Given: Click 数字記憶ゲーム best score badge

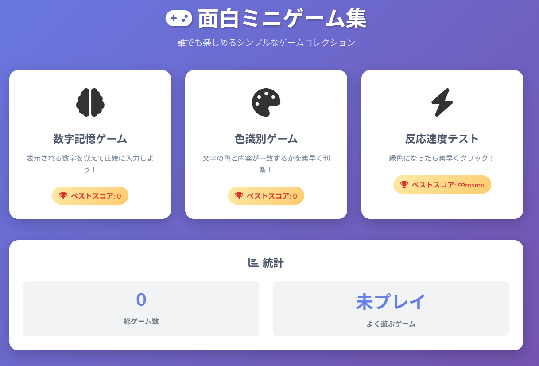Looking at the screenshot, I should (90, 196).
